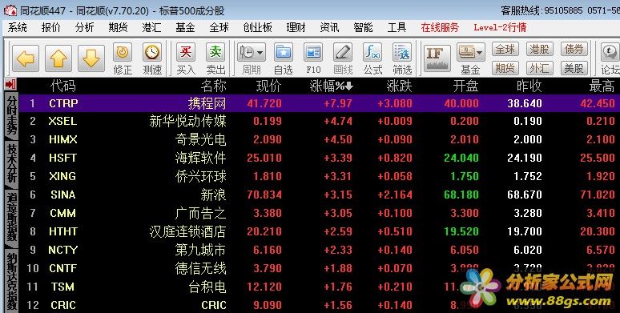Select the HIMX 奇景光电 row
The width and height of the screenshot is (620, 313).
320,139
